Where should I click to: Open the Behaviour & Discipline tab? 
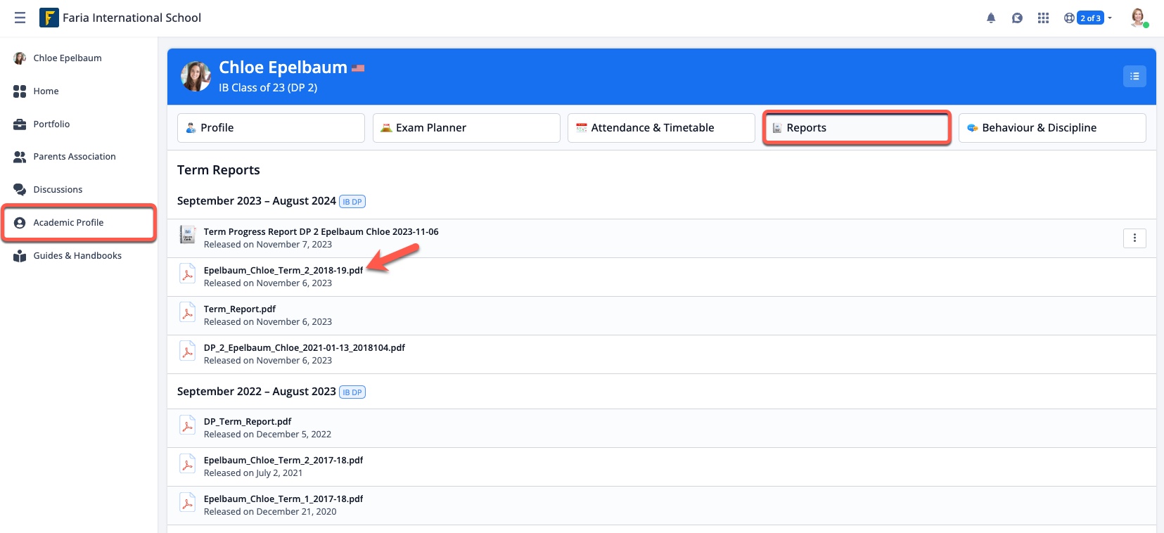[x=1051, y=128]
